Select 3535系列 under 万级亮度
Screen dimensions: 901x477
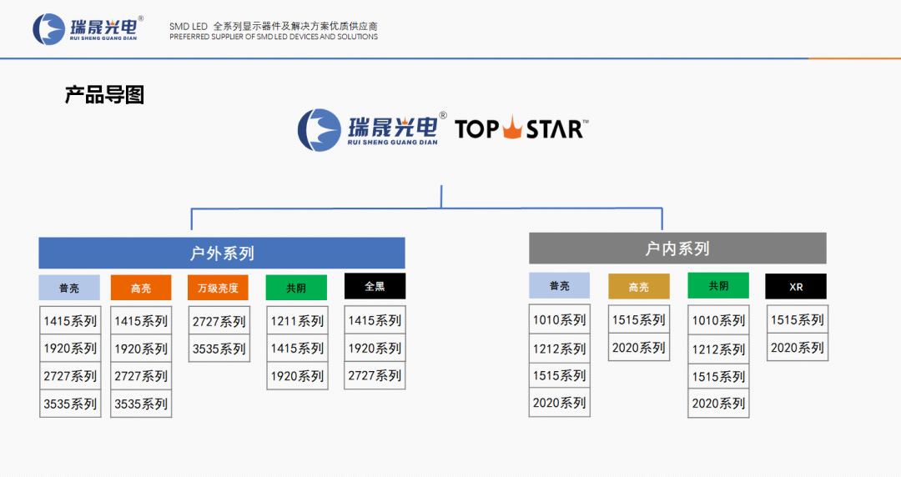219,349
